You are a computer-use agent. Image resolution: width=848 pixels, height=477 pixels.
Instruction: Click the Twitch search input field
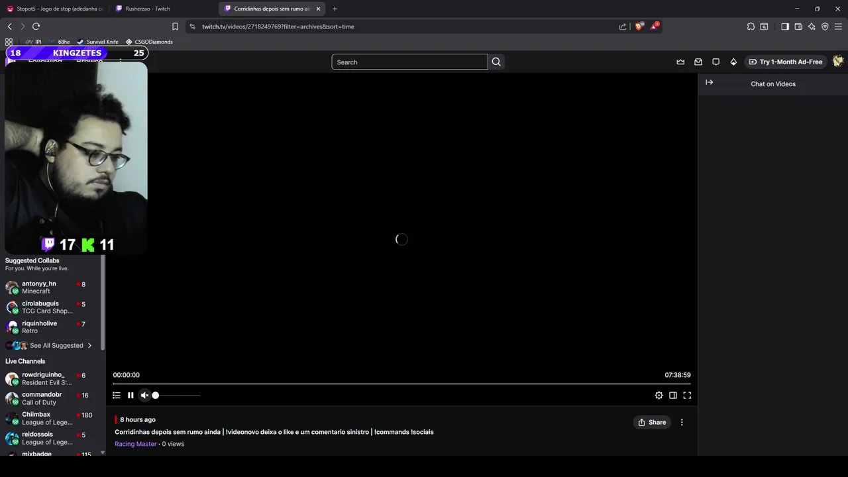pyautogui.click(x=409, y=62)
